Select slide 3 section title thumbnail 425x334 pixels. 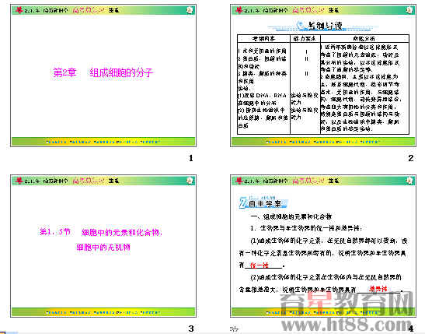pyautogui.click(x=103, y=246)
